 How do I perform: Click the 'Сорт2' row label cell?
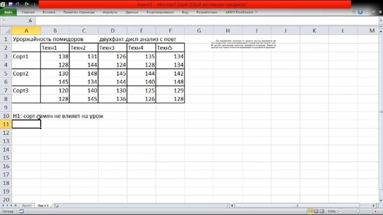click(x=26, y=73)
